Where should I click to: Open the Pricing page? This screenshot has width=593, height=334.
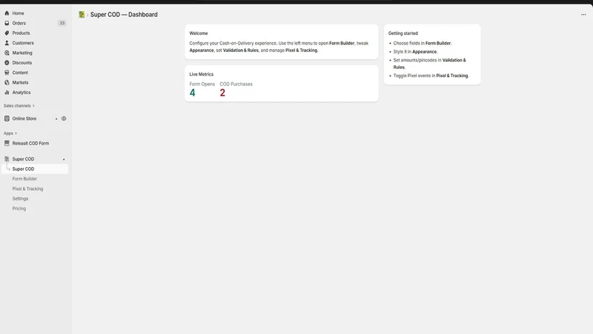pos(19,209)
